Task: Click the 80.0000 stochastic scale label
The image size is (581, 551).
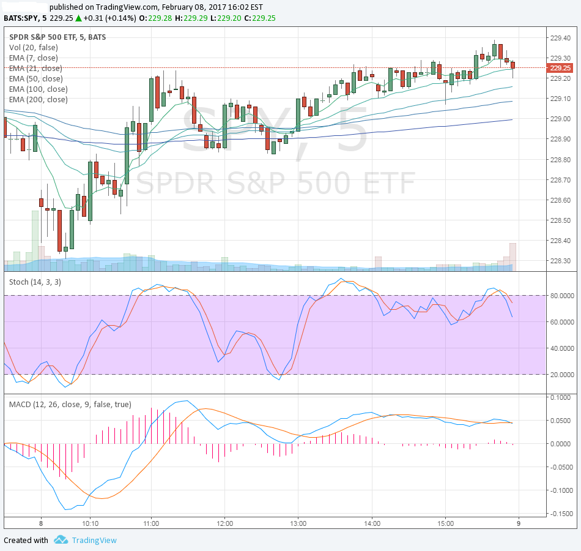Action: pos(563,296)
